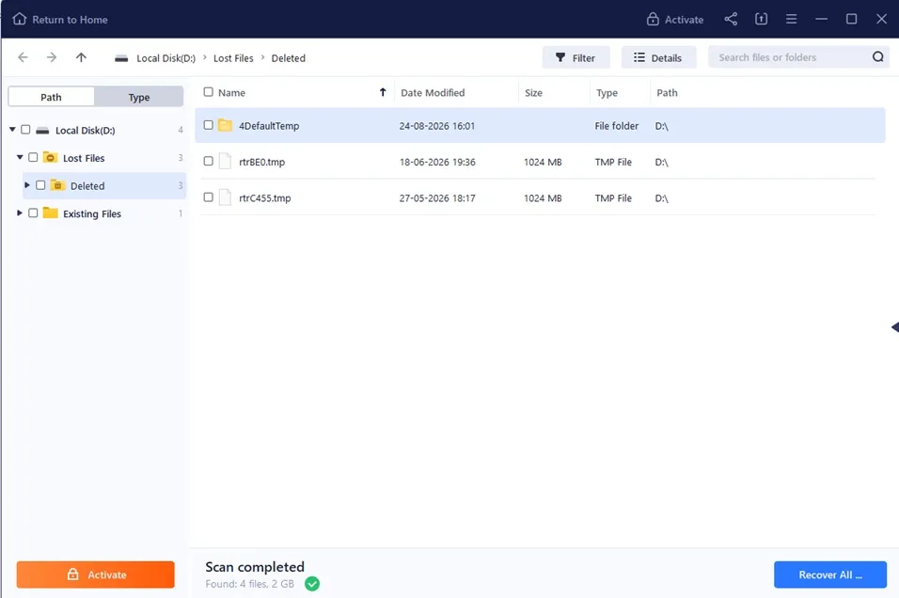This screenshot has width=899, height=598.
Task: Click Lost Files in the breadcrumb
Action: [x=233, y=58]
